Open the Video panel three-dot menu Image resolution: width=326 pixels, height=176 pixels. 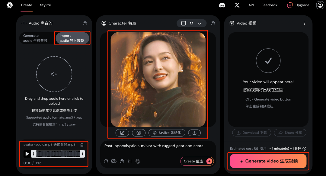click(304, 23)
